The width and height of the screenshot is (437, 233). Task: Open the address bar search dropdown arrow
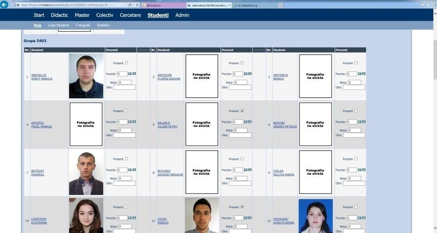(133, 5)
